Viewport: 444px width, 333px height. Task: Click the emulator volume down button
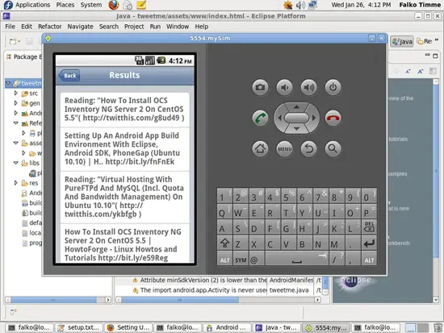click(285, 87)
